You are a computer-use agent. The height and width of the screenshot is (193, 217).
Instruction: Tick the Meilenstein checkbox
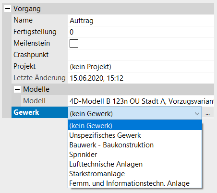coord(74,43)
